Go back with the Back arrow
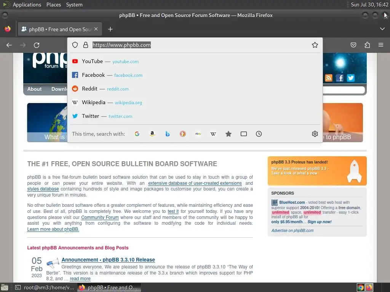The height and width of the screenshot is (292, 390). (x=9, y=45)
